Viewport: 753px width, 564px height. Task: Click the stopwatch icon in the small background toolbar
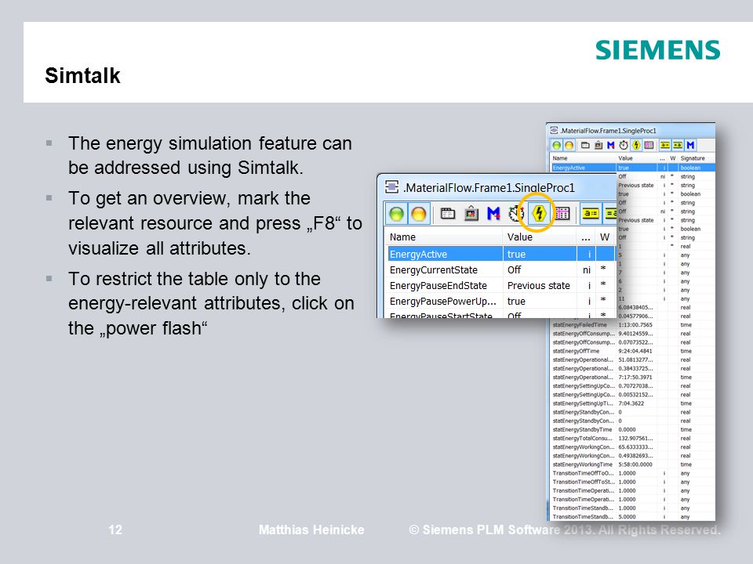point(624,145)
